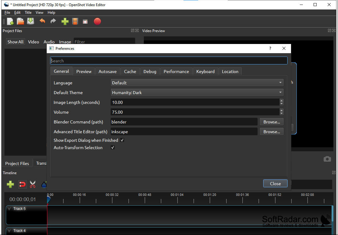Save the project using toolbar icon
Screen dimensions: 338x235
(x=31, y=21)
